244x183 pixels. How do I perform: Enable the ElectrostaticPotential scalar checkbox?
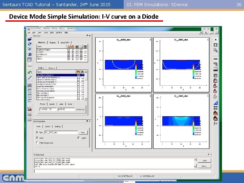coord(78,98)
